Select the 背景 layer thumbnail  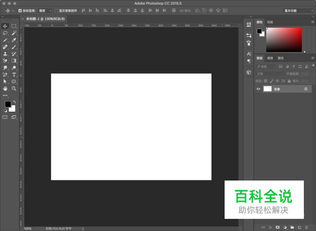[267, 89]
